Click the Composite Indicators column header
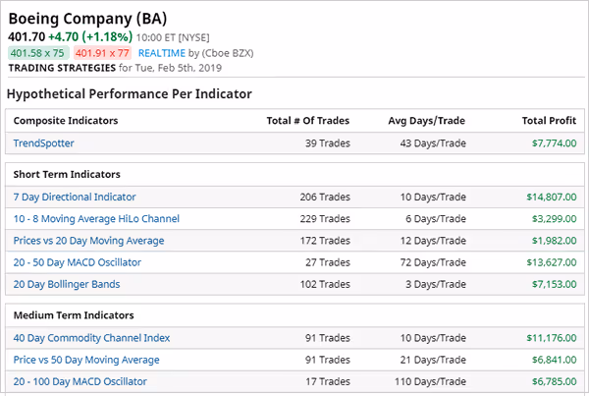This screenshot has width=589, height=396. coord(66,121)
